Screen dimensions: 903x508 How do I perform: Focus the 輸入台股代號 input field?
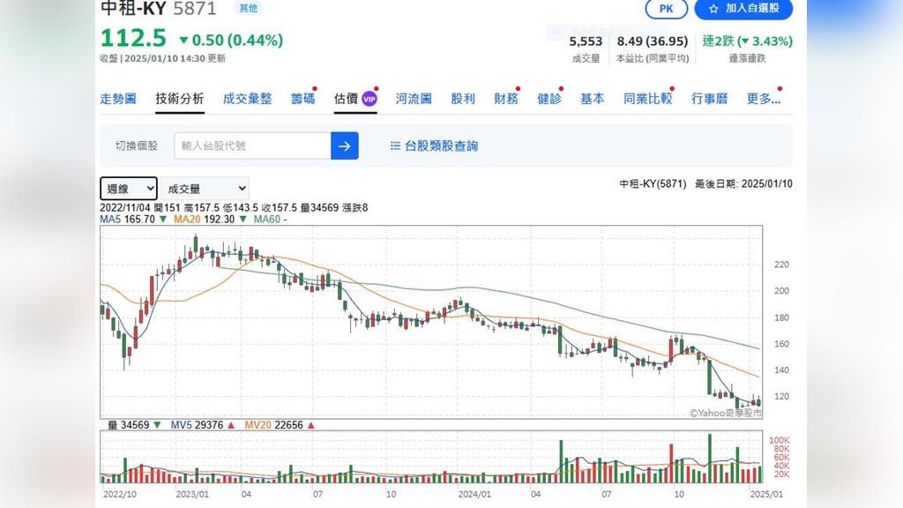[252, 146]
